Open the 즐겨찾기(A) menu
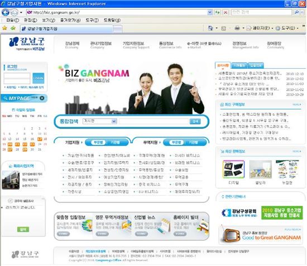This screenshot has width=307, height=266. pyautogui.click(x=70, y=20)
